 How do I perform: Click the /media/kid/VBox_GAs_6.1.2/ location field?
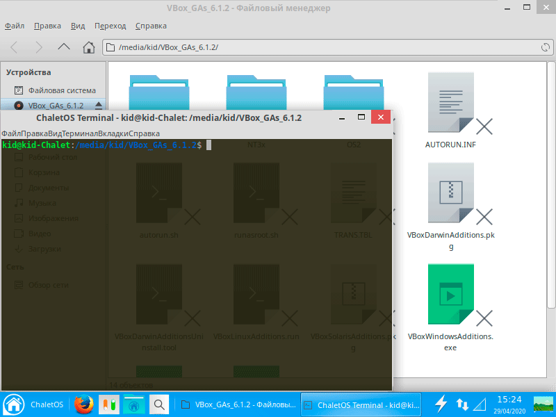(x=328, y=47)
